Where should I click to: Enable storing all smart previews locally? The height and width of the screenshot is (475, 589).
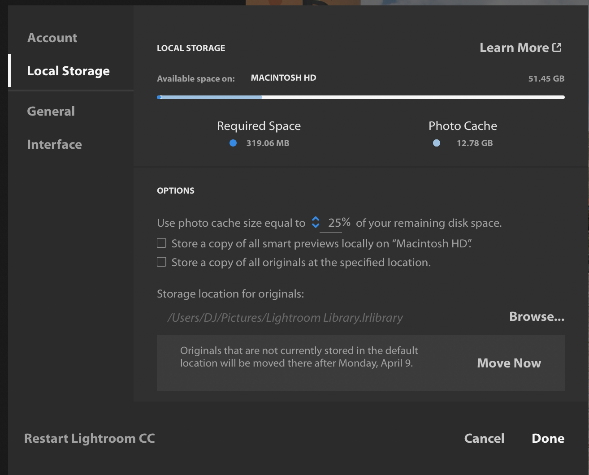162,243
